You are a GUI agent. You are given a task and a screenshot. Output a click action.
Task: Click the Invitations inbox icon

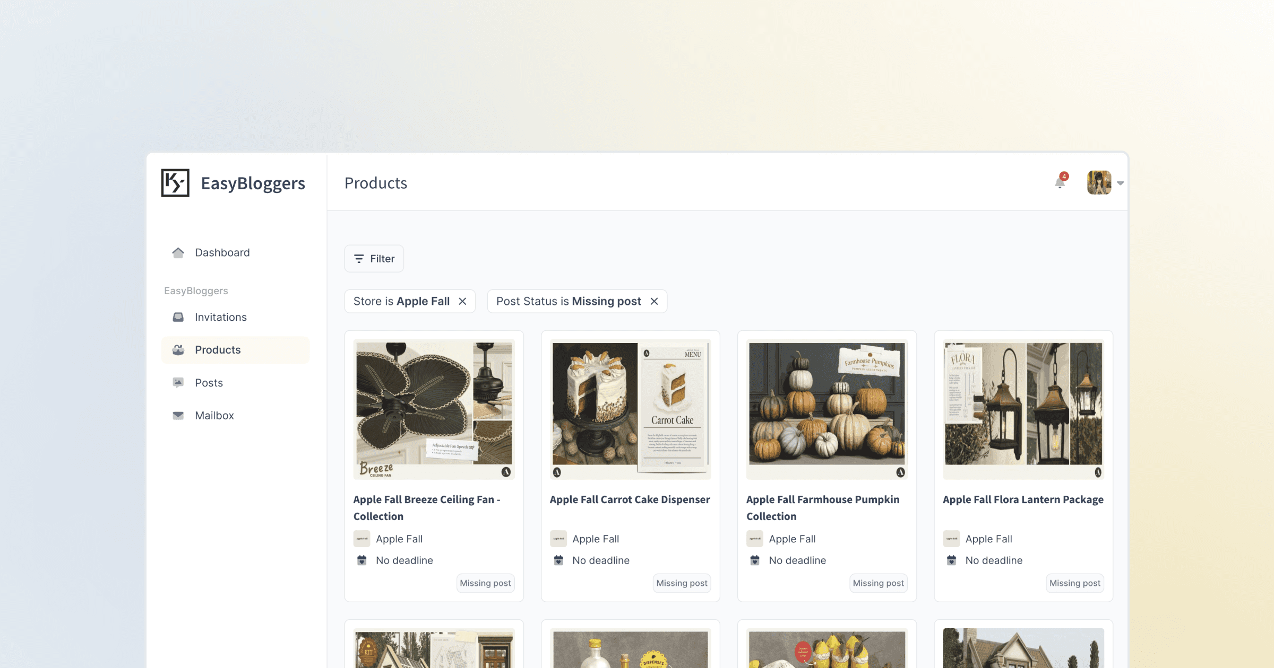tap(178, 317)
